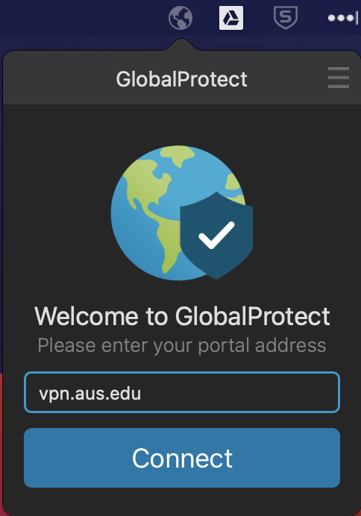This screenshot has height=516, width=361.
Task: Open the Google Drive menu bar icon
Action: point(231,18)
